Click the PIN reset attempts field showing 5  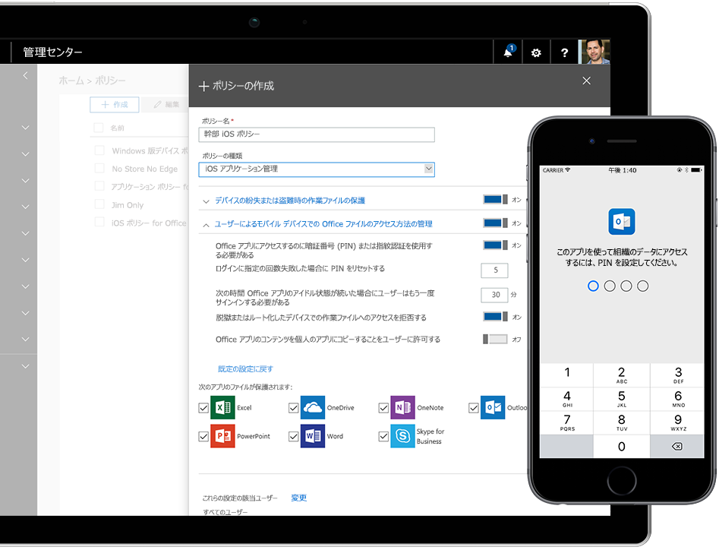[x=494, y=270]
